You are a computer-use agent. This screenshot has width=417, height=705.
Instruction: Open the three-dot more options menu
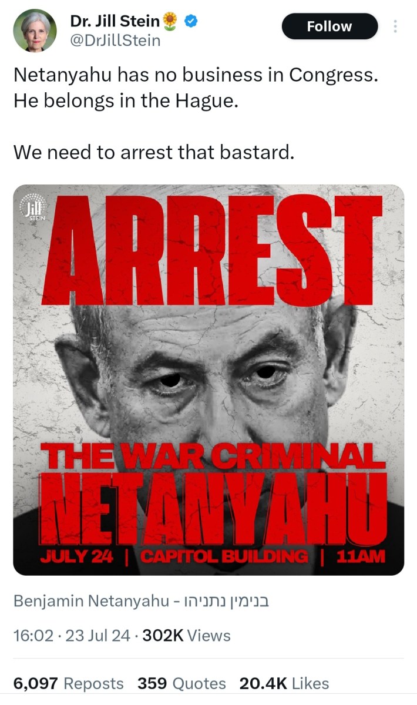point(395,26)
